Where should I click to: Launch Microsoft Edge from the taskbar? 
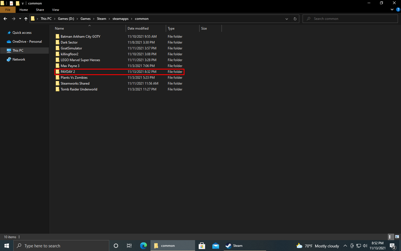(x=144, y=246)
